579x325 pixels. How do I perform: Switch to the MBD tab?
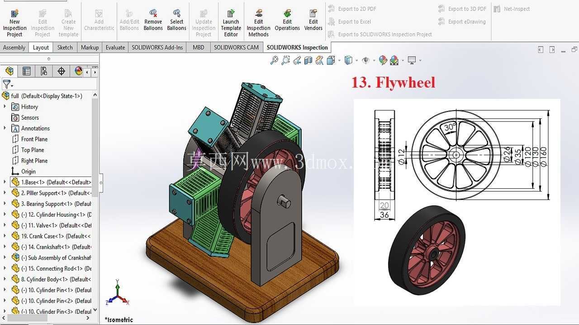[x=199, y=47]
